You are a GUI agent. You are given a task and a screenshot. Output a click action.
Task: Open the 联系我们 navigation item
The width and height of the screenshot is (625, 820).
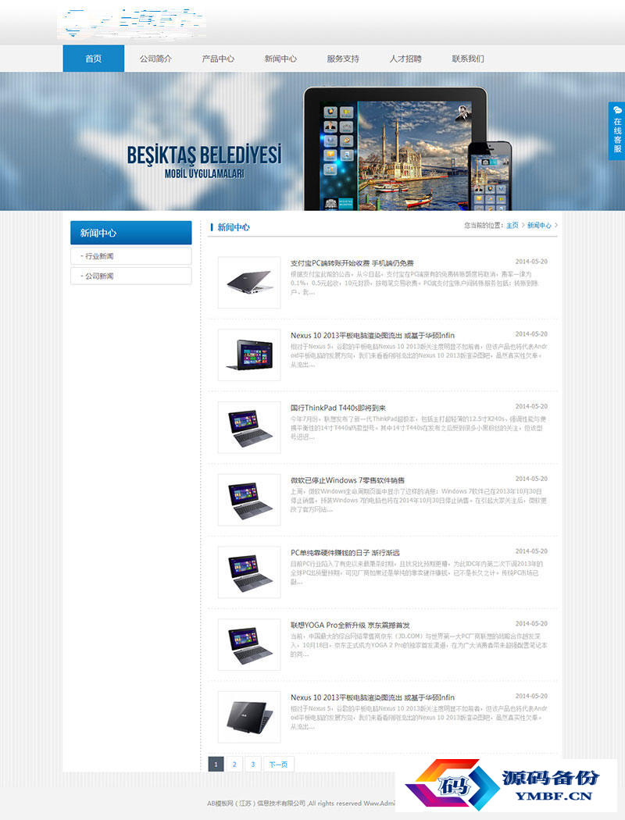[x=468, y=59]
